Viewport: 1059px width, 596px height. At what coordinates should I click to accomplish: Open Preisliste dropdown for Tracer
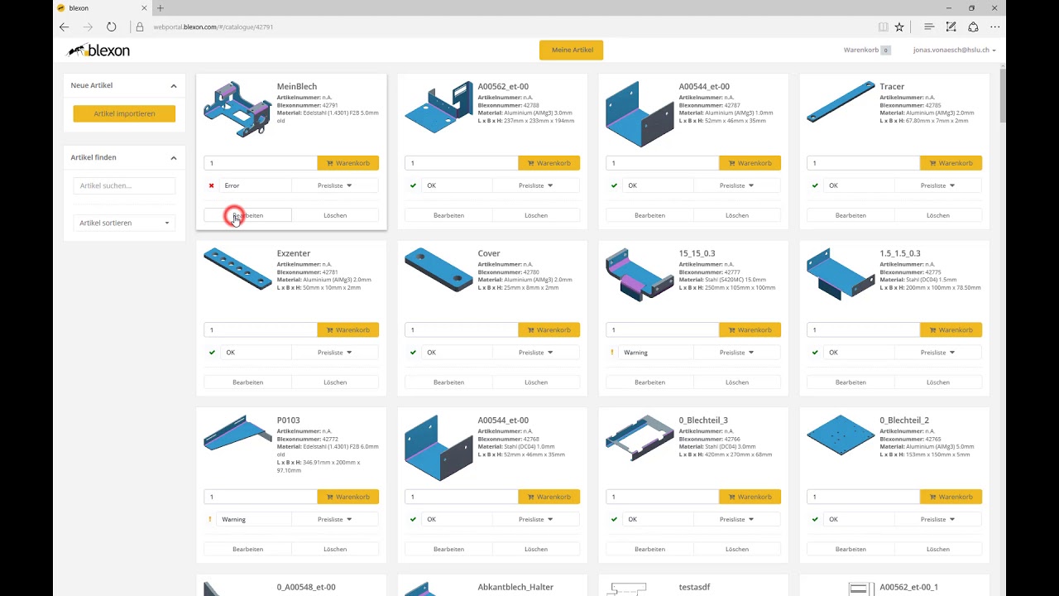click(x=938, y=185)
